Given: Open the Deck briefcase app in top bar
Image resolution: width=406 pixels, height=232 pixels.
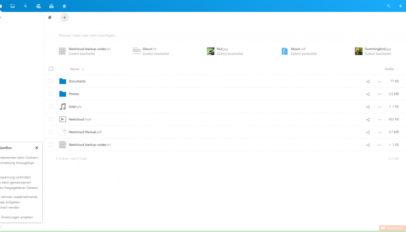Looking at the screenshot, I should point(51,6).
